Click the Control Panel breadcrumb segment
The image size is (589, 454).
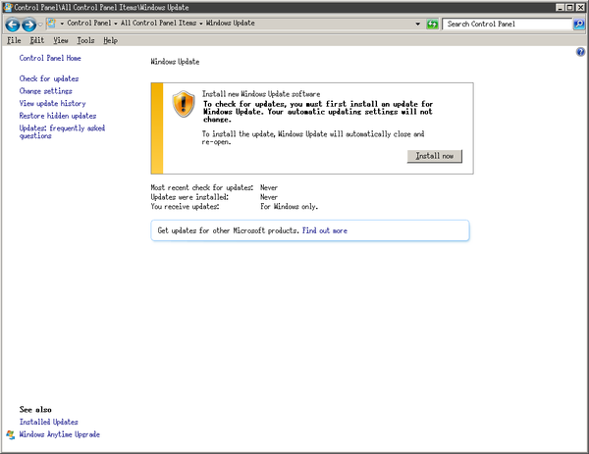click(x=89, y=24)
